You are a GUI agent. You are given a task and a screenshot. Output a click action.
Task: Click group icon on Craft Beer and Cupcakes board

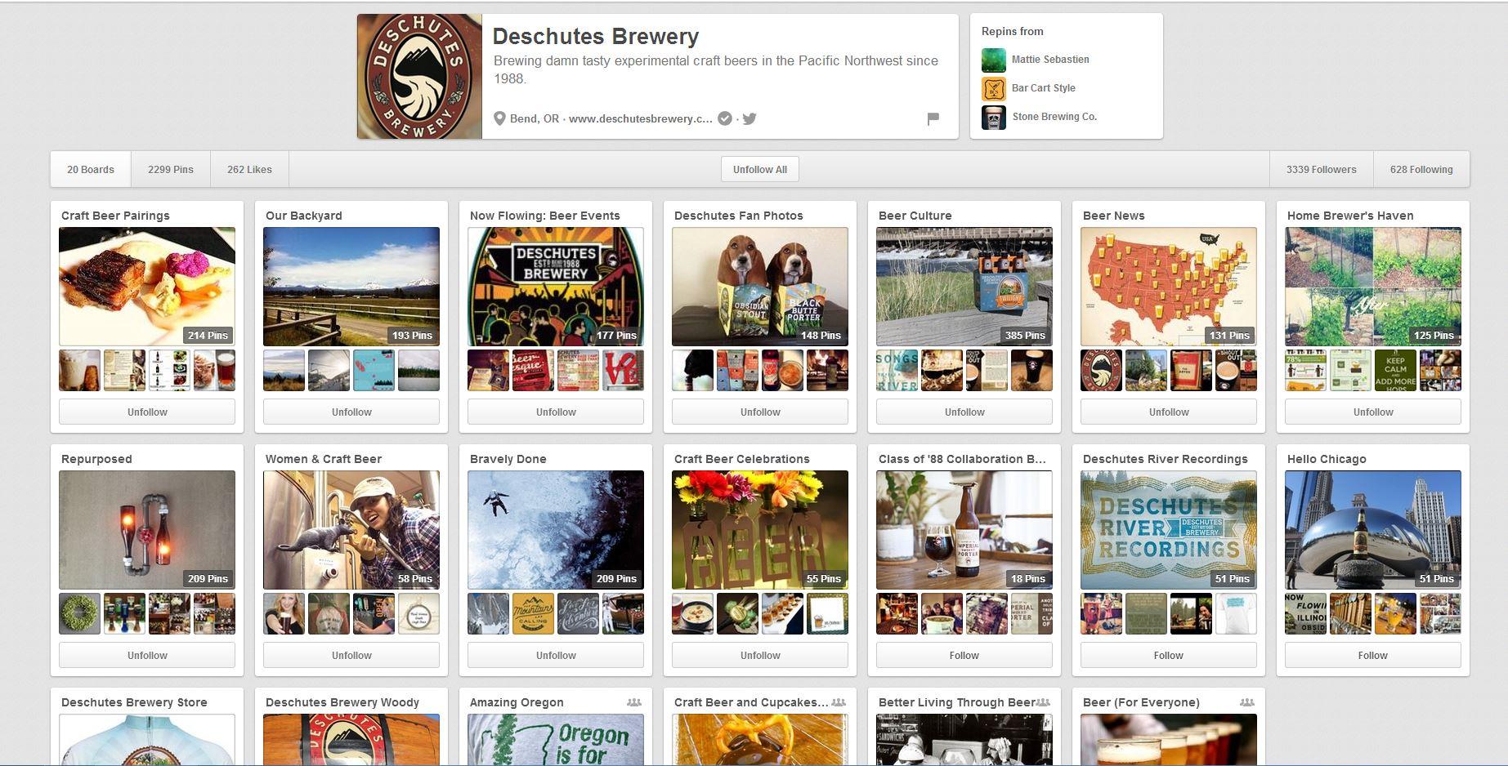point(838,702)
